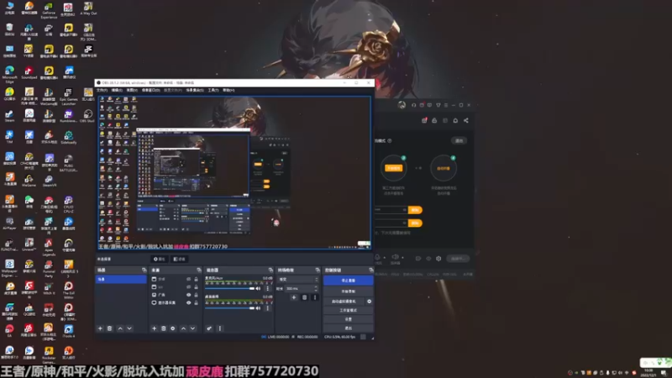Click 启动虚拟摄像机 virtual camera button
The height and width of the screenshot is (378, 672).
coord(344,302)
